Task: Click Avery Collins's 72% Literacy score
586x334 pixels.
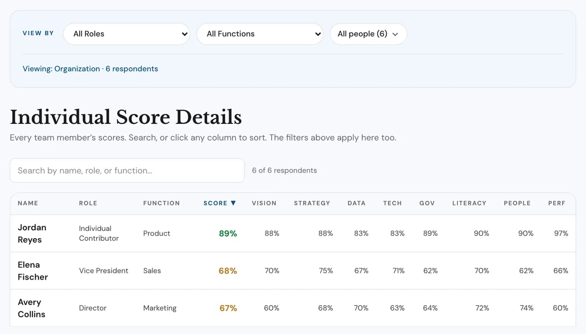Action: point(482,308)
